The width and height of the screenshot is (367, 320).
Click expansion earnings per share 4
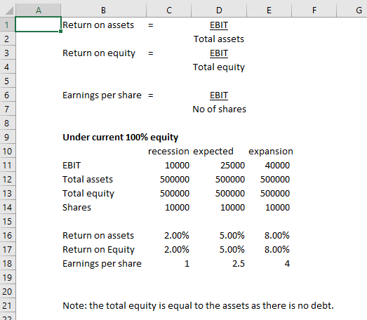(x=287, y=264)
